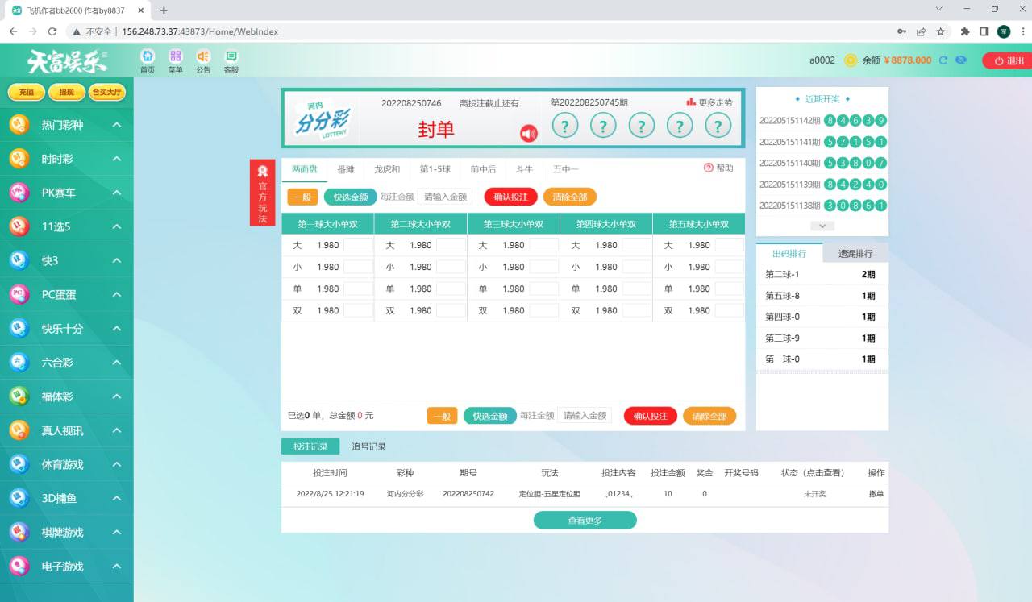This screenshot has width=1032, height=602.
Task: Click the 首页 home icon
Action: pos(148,56)
